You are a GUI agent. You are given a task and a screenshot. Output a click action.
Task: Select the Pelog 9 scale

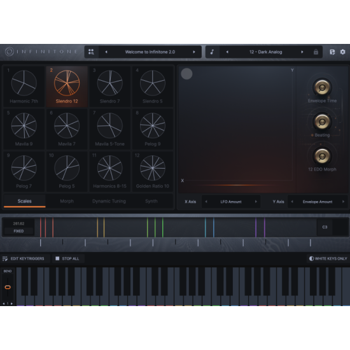[x=153, y=129]
